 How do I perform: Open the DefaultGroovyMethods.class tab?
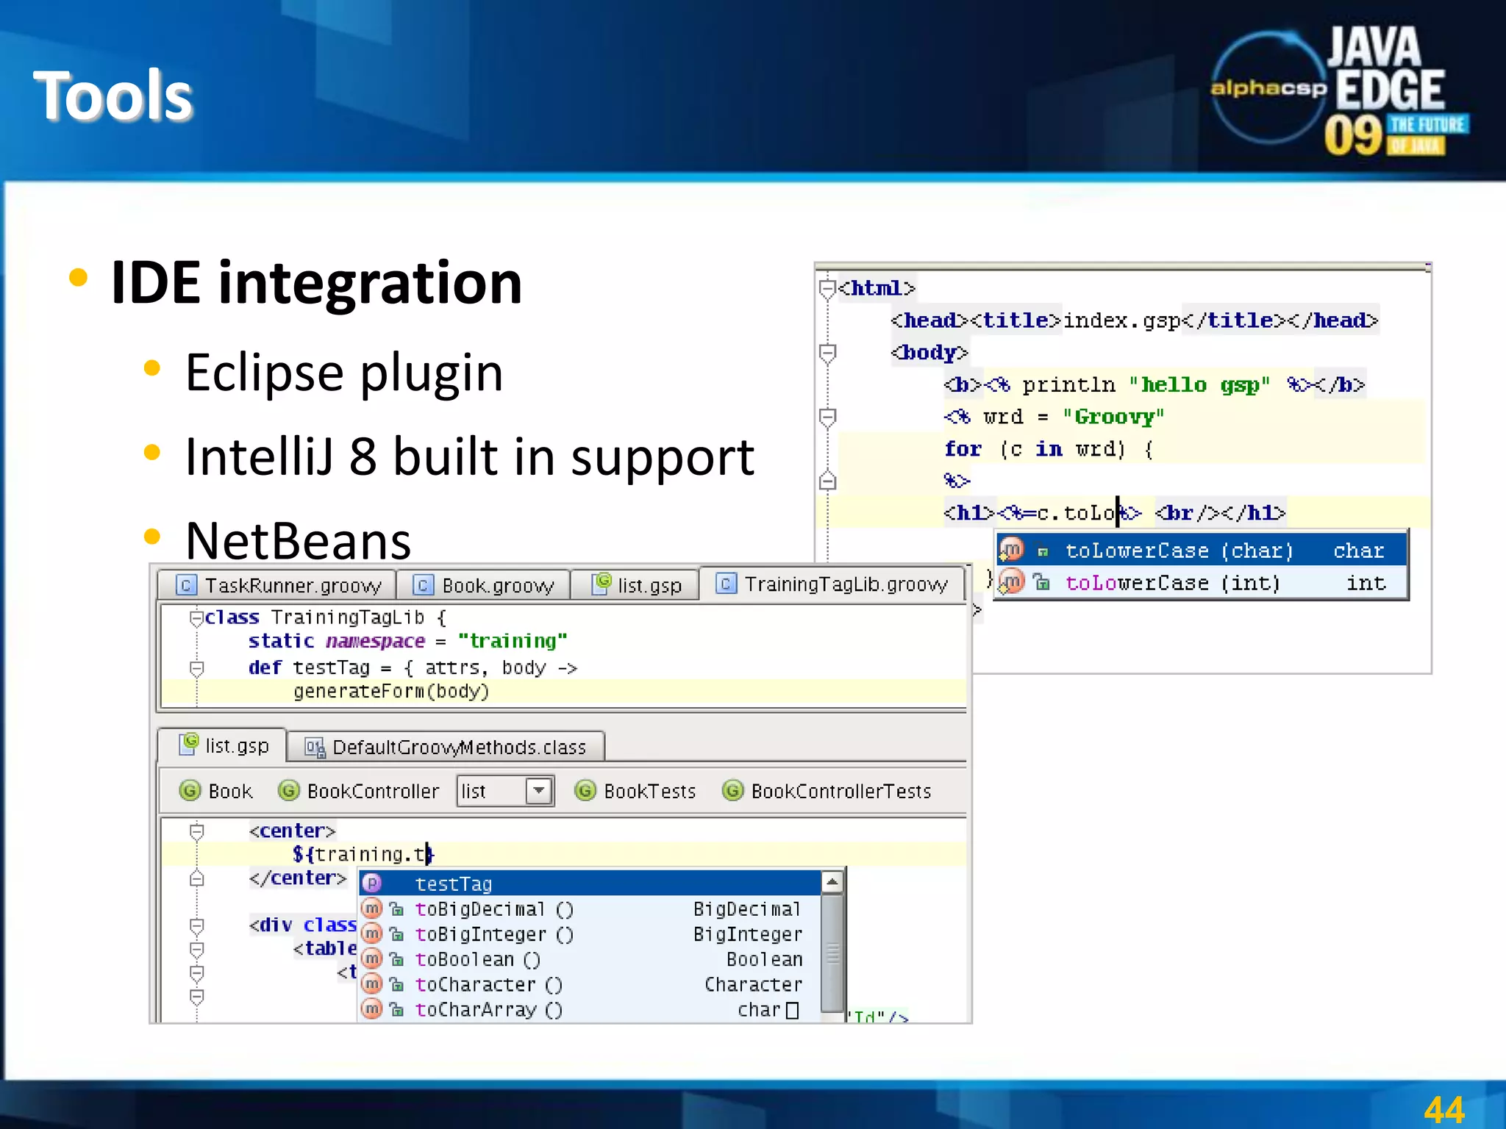pos(446,748)
